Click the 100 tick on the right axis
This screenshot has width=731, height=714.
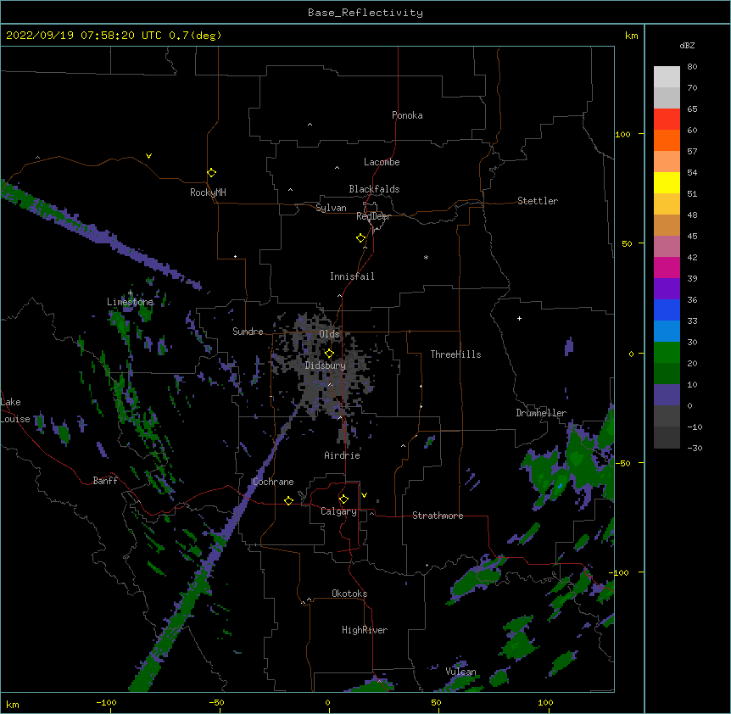622,134
